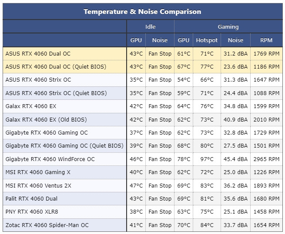Viewport: 285px width, 234px height.
Task: Click the MSI RTX 4060 Gaming X label
Action: [38, 172]
